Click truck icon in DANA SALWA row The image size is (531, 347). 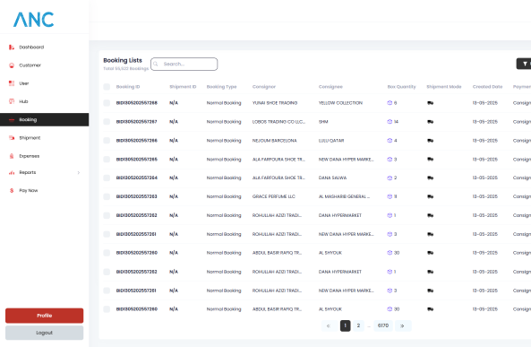pyautogui.click(x=430, y=178)
